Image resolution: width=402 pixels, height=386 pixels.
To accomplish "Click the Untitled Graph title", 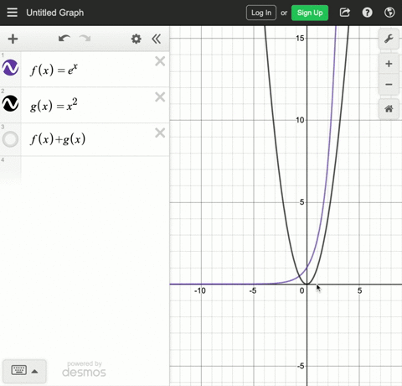I will tap(55, 13).
